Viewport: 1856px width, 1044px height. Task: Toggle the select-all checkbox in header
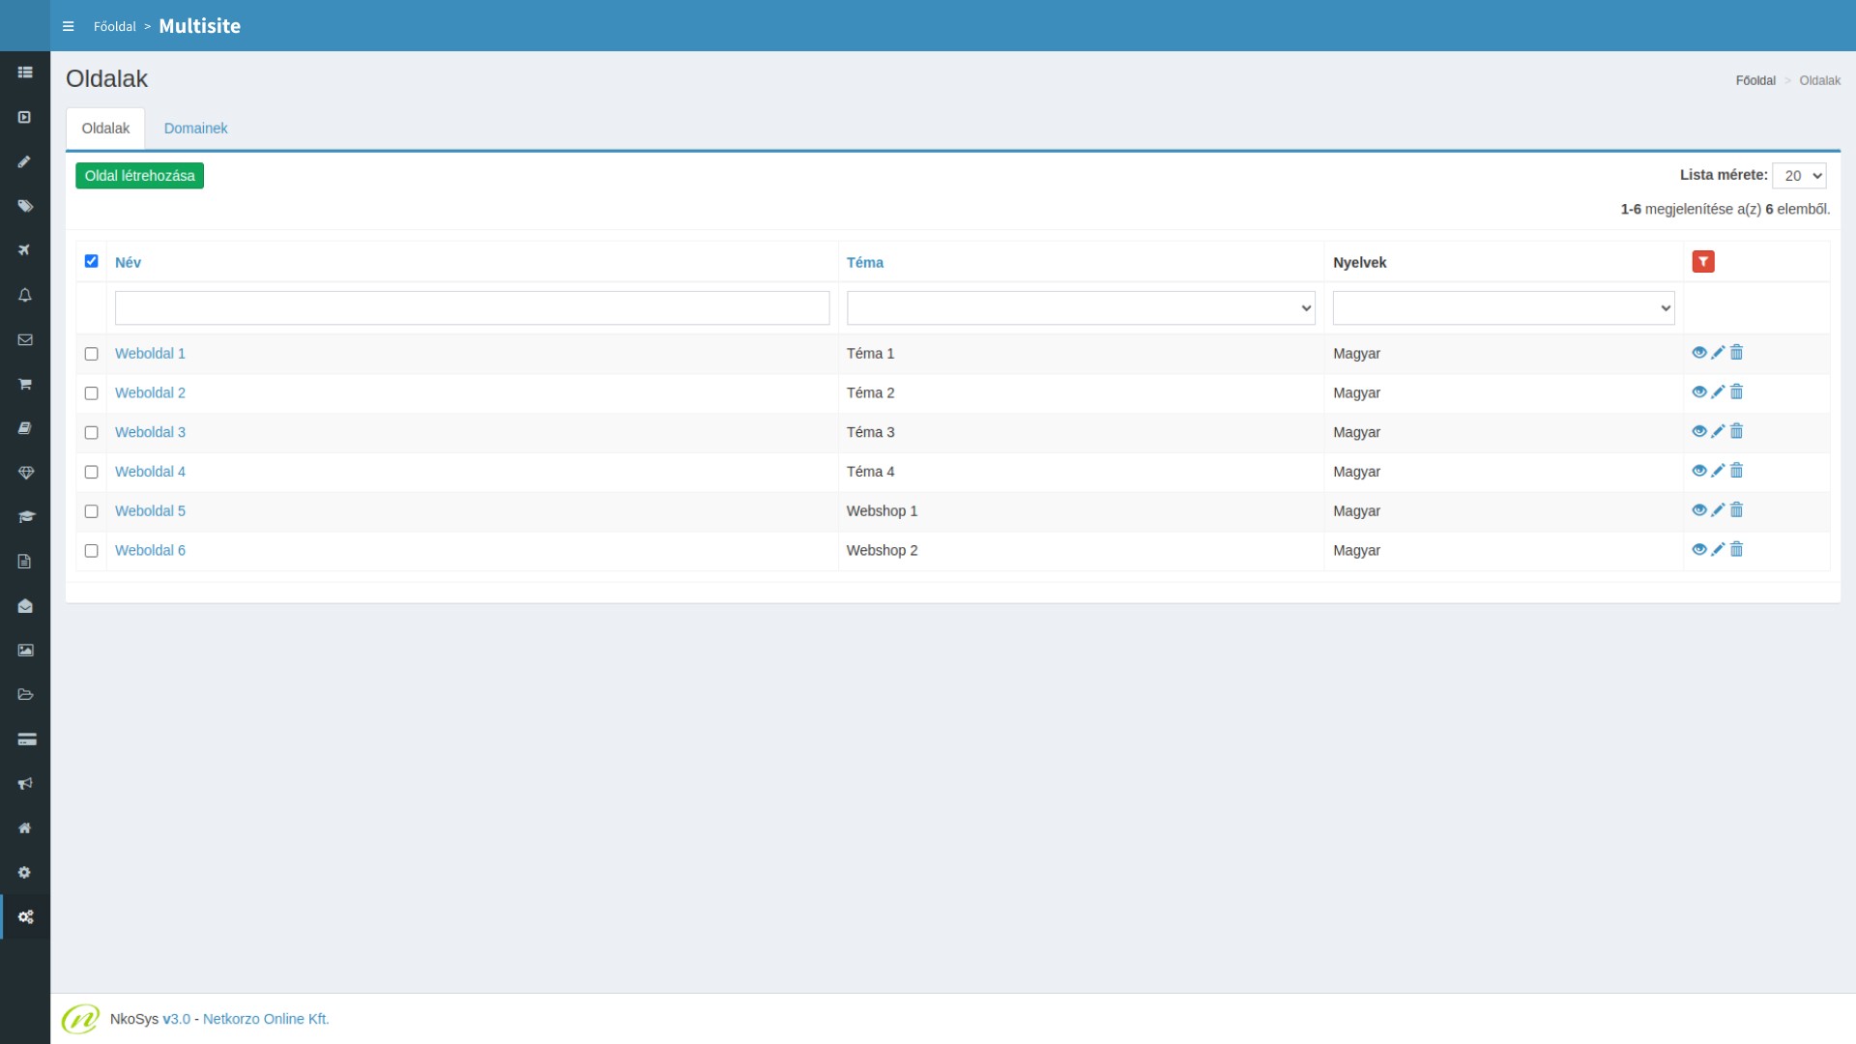tap(91, 261)
